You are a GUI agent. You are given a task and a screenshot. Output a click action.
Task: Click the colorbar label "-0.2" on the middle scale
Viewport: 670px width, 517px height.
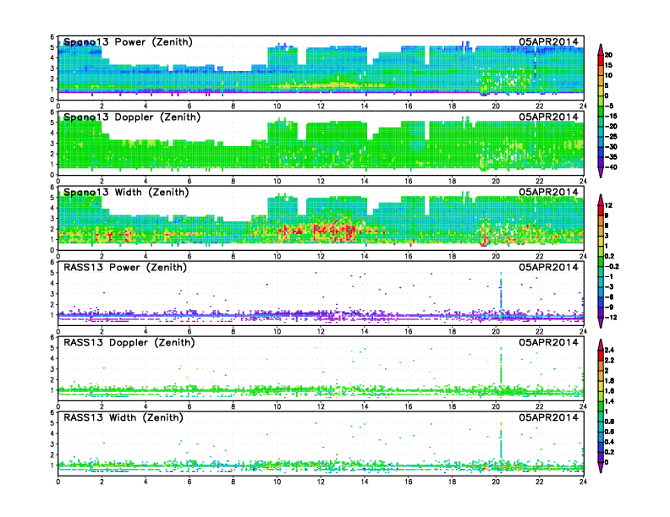point(612,266)
